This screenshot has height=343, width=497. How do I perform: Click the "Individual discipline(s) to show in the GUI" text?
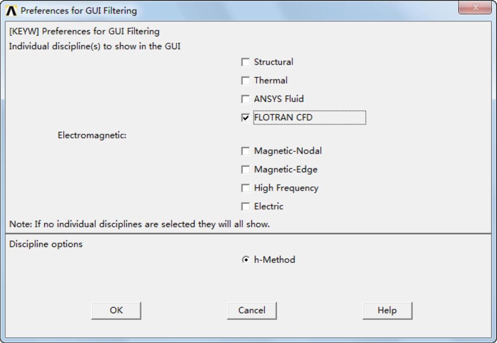click(94, 47)
